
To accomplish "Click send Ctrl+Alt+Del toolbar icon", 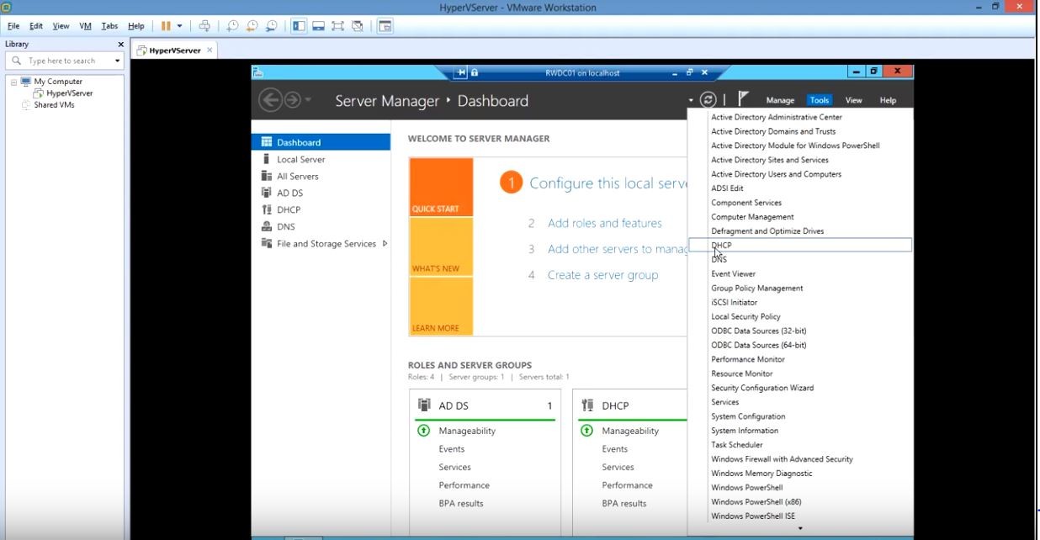I will [x=204, y=26].
